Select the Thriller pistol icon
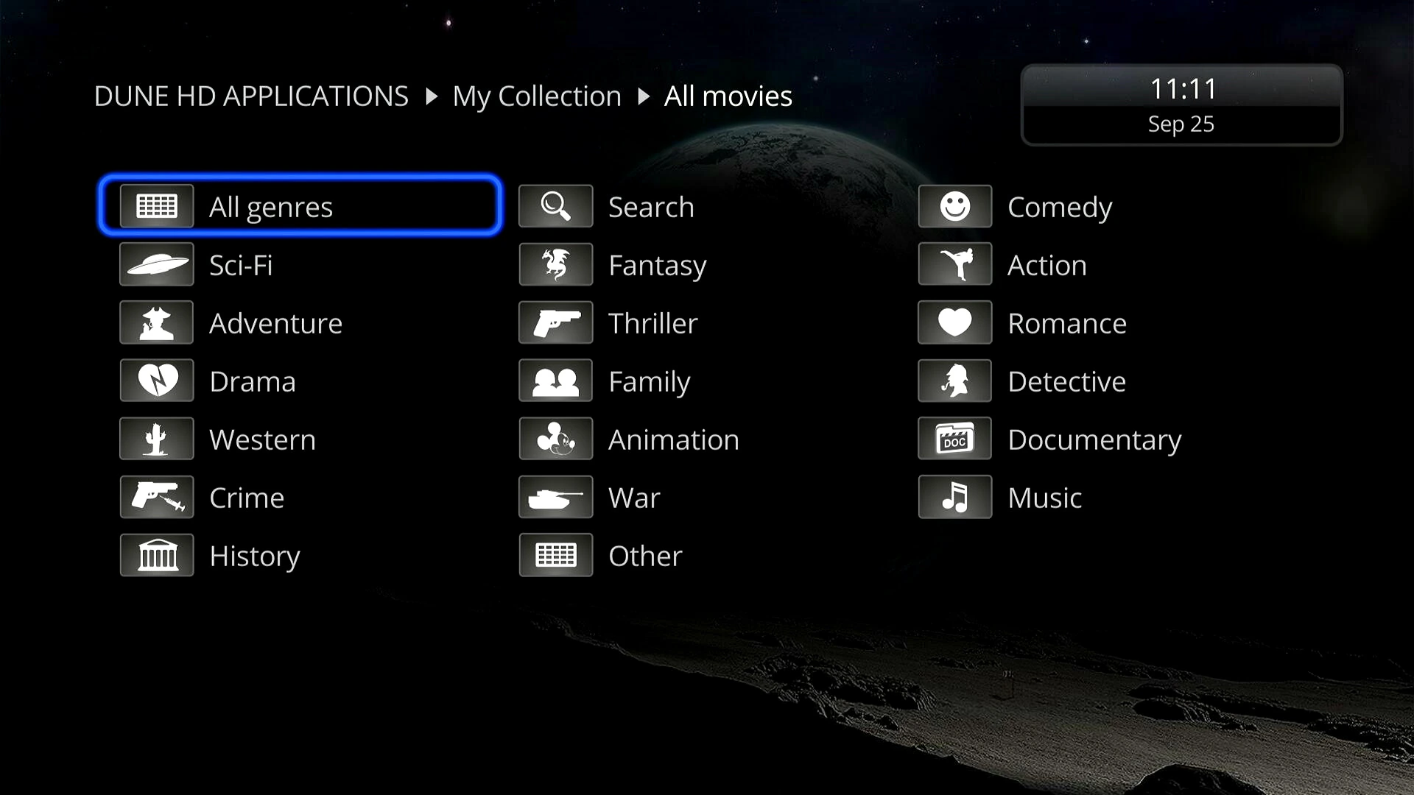 click(x=556, y=322)
